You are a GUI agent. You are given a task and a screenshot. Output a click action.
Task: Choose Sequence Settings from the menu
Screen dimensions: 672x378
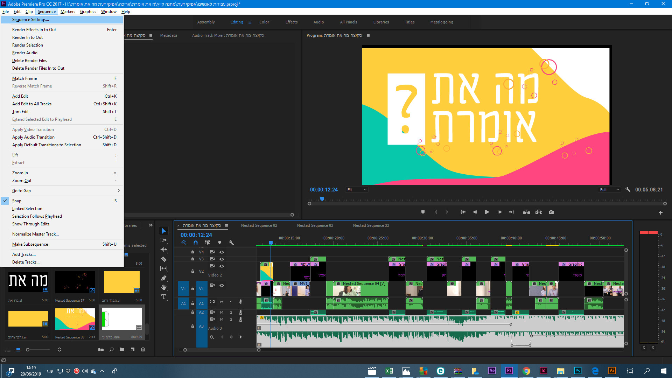coord(30,20)
